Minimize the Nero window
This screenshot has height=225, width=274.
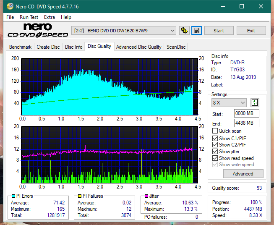pos(223,6)
